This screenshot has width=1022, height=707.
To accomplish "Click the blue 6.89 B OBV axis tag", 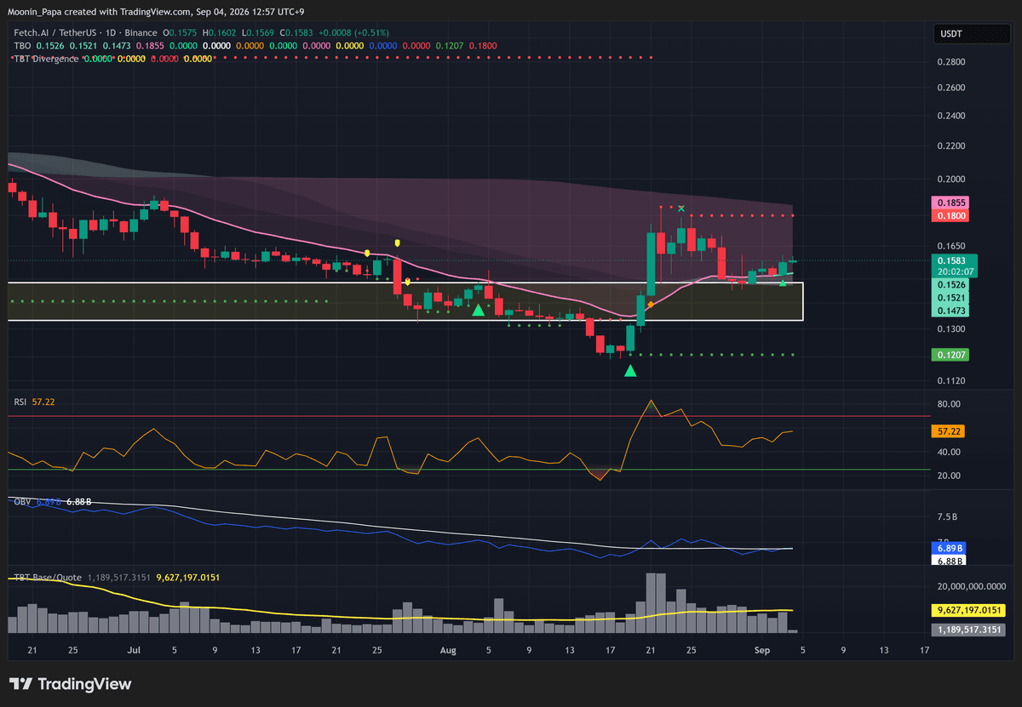I will point(949,549).
